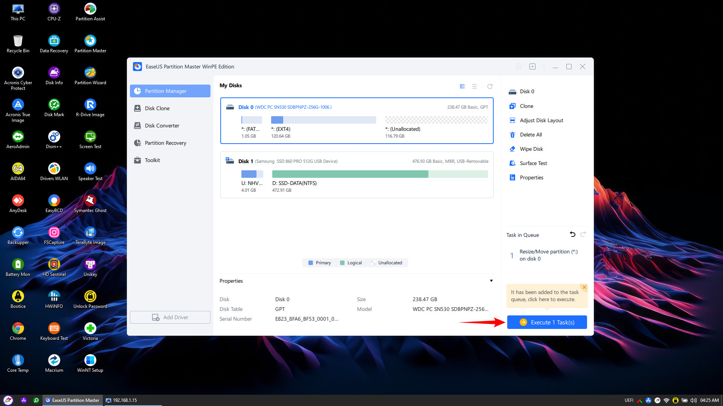Click the refresh disks icon

(x=490, y=86)
